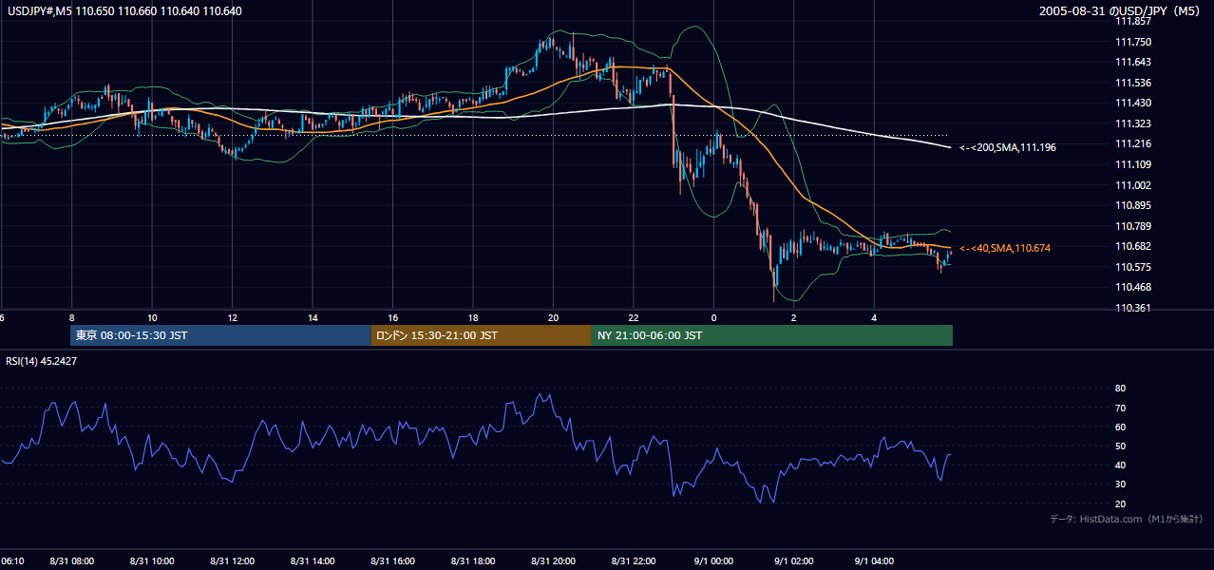Image resolution: width=1214 pixels, height=570 pixels.
Task: Click the 8/31 10:00 time axis label
Action: [x=152, y=560]
